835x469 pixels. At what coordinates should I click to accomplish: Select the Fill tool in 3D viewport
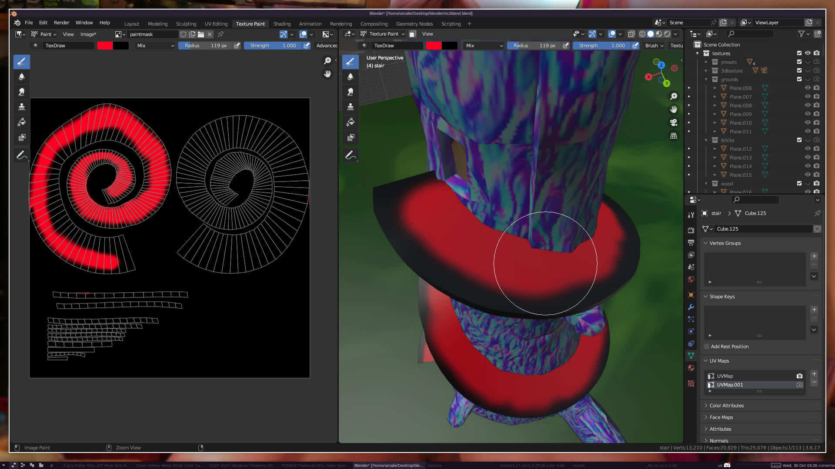pyautogui.click(x=350, y=122)
